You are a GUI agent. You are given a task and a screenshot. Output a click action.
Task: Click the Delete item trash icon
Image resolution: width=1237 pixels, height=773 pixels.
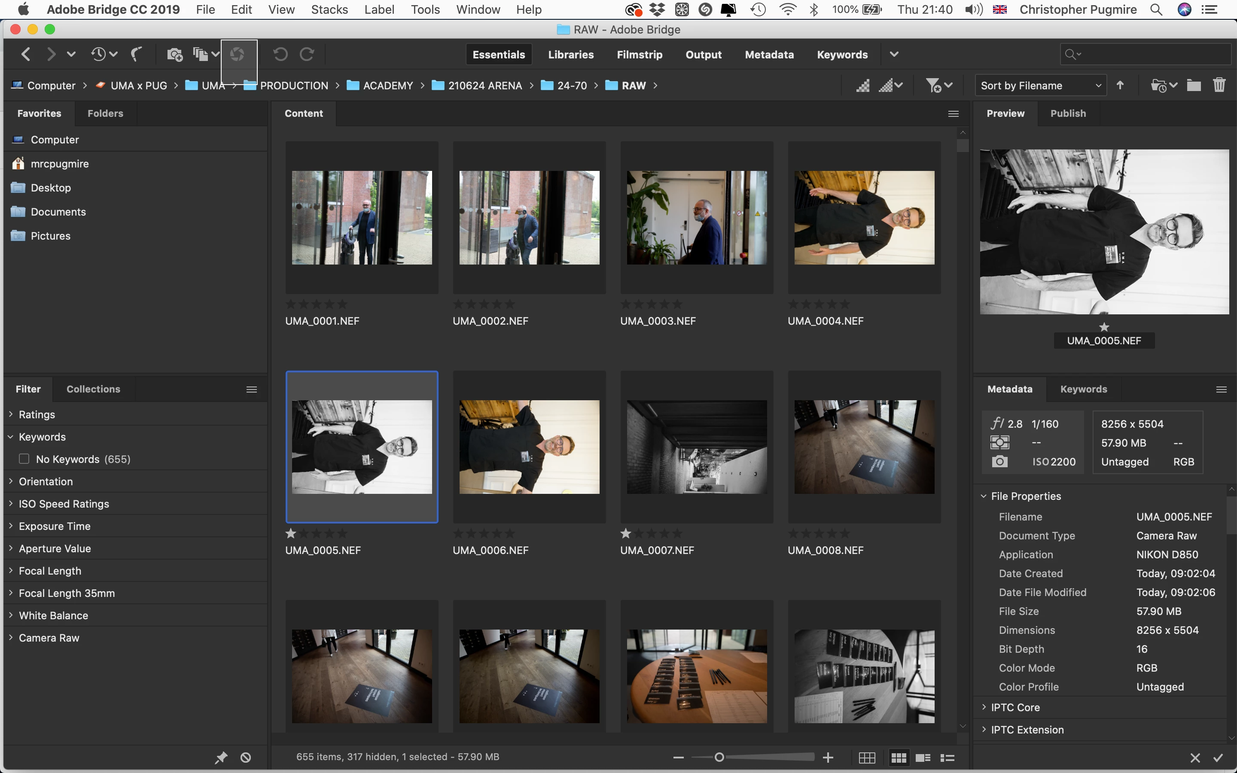coord(1219,85)
